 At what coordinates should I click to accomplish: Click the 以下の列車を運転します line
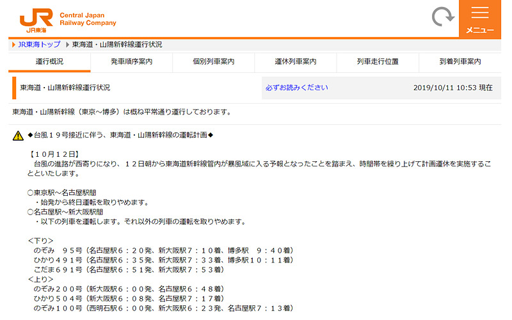(x=140, y=221)
